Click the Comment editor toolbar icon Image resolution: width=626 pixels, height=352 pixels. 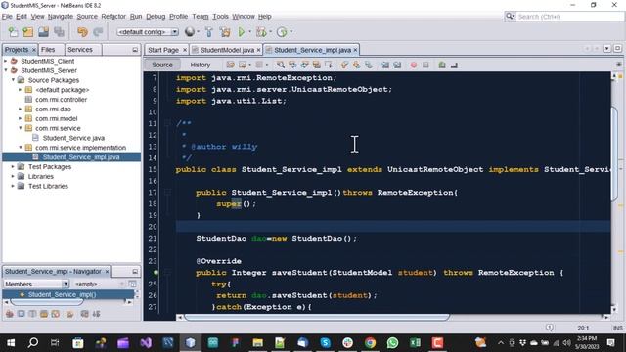(x=442, y=65)
